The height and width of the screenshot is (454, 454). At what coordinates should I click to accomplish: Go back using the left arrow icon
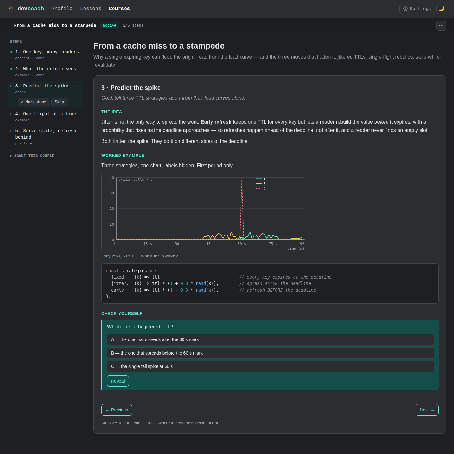[x=9, y=26]
